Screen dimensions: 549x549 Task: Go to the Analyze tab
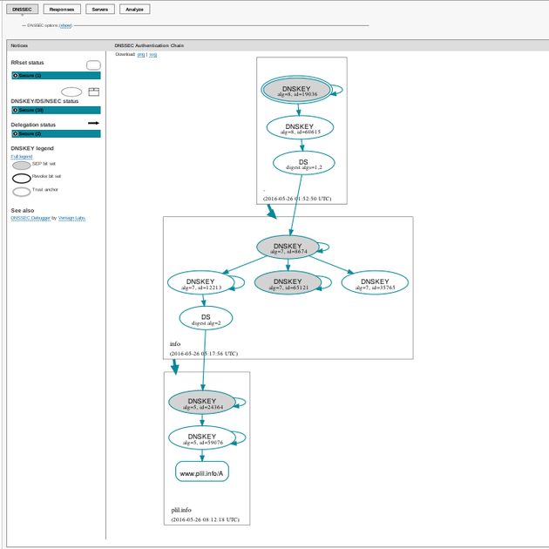[x=134, y=10]
